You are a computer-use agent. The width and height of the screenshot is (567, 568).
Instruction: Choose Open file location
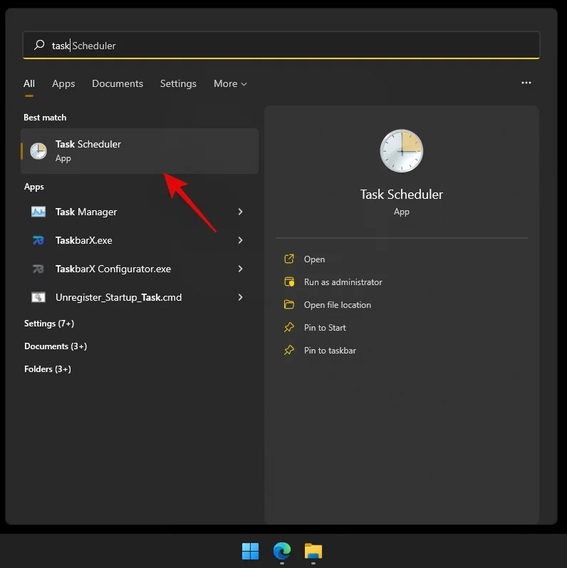[338, 305]
